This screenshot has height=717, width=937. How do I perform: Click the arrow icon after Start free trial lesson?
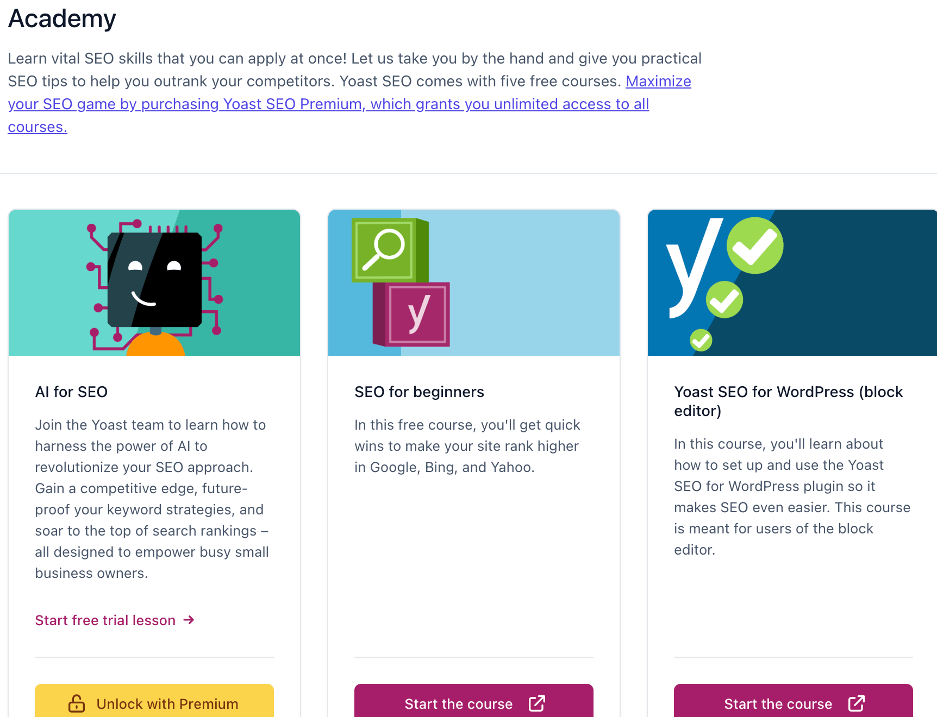[x=189, y=620]
